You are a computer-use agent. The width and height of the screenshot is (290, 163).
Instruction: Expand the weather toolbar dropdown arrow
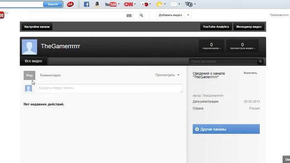coord(165,4)
